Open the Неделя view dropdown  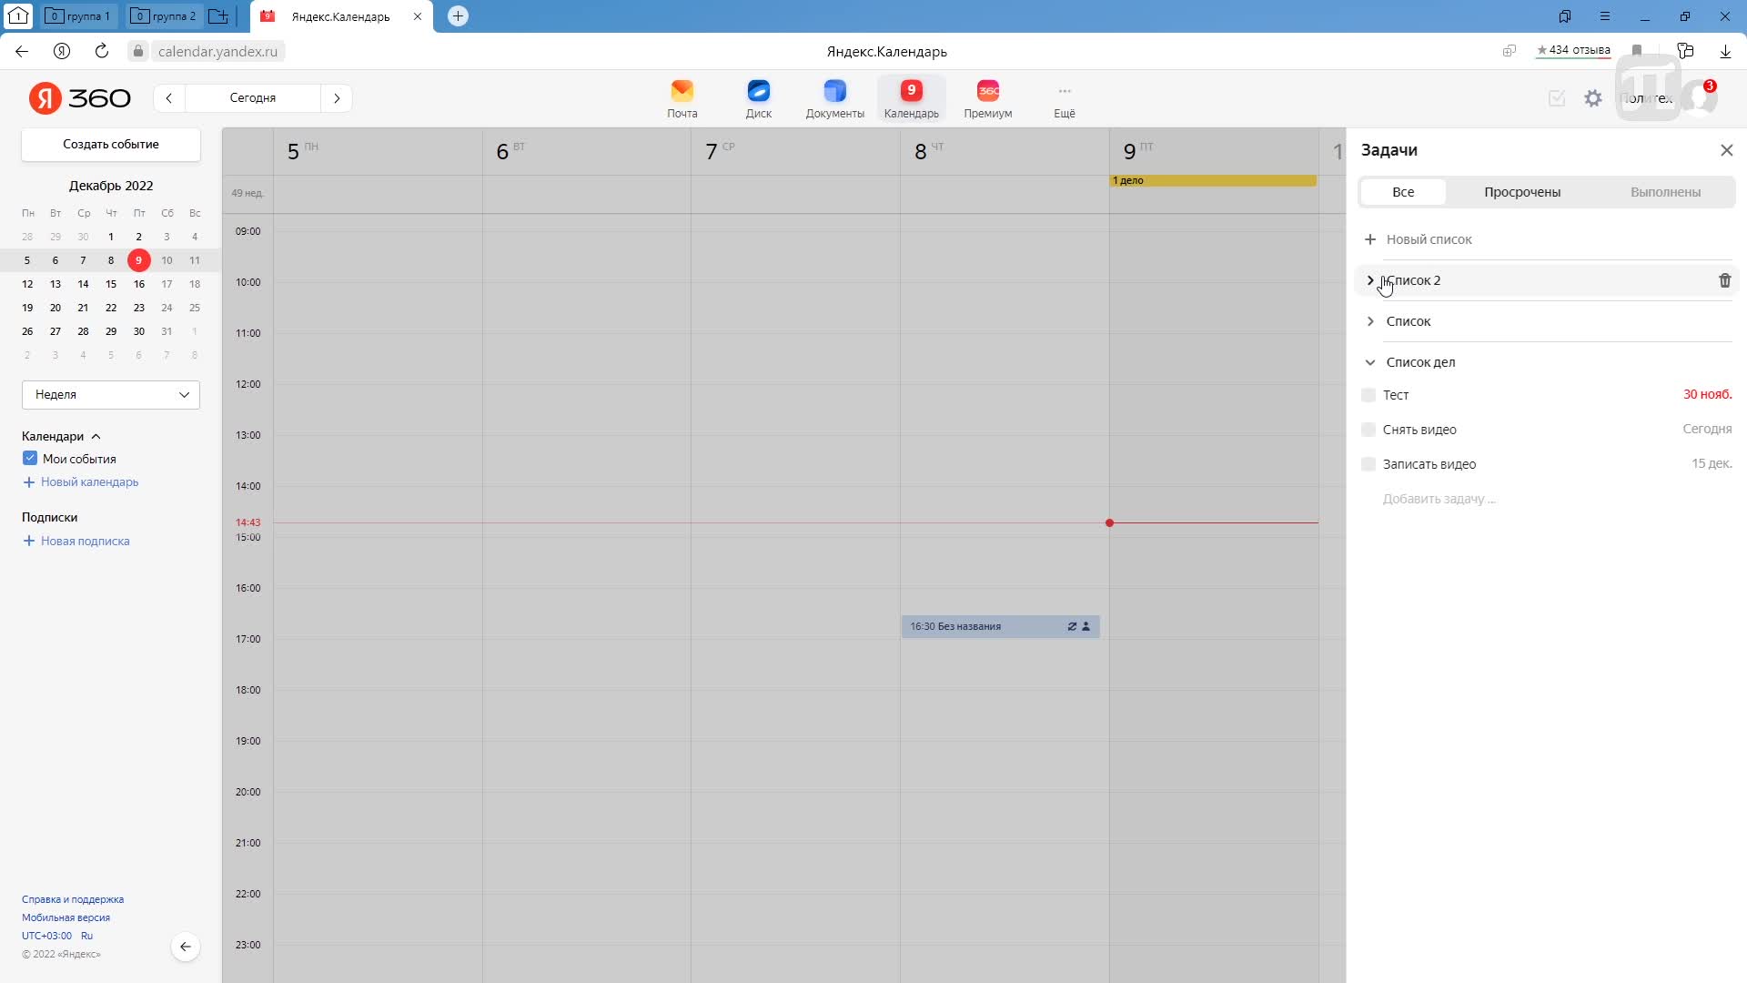click(x=111, y=395)
